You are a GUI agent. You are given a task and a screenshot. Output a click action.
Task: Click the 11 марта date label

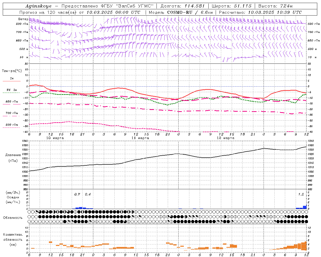(x=140, y=138)
